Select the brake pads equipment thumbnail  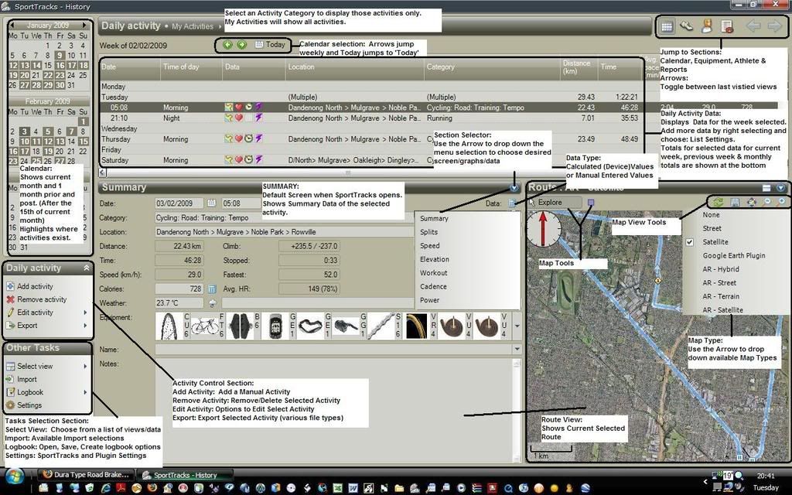click(x=241, y=326)
